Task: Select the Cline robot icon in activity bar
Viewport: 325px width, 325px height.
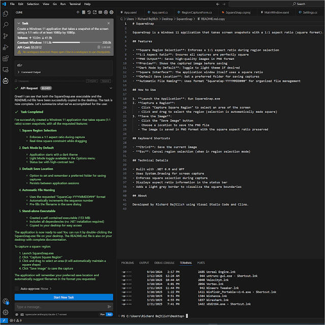Action: tap(6, 81)
